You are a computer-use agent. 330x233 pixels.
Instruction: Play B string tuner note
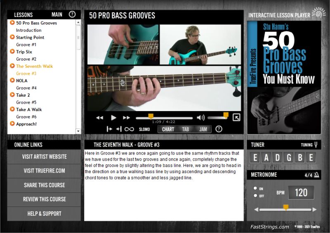[x=300, y=157]
